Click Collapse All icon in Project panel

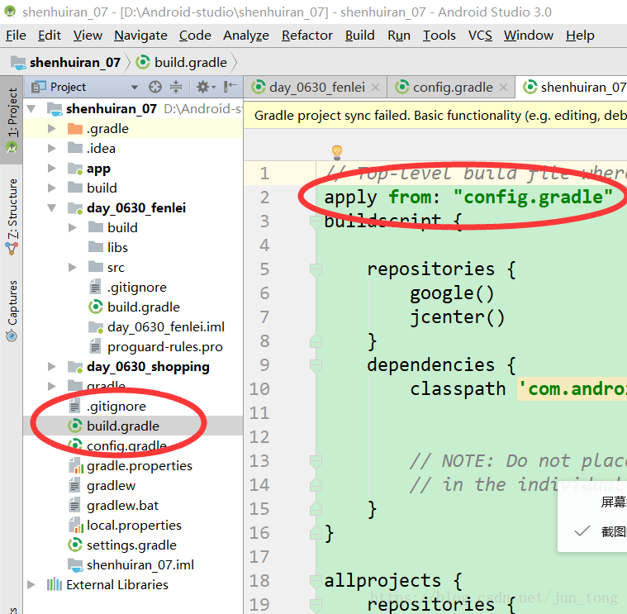click(176, 87)
